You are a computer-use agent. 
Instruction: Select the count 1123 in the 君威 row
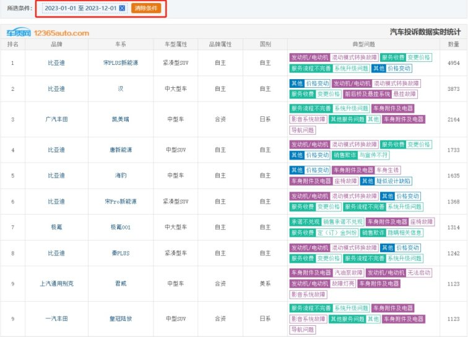click(x=453, y=284)
